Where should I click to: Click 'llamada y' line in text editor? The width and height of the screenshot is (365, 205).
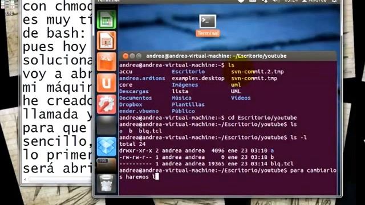pyautogui.click(x=58, y=114)
